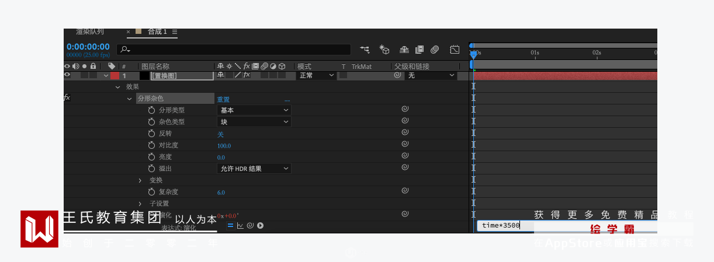Open the composition mini-flowchart icon
Image resolution: width=714 pixels, height=262 pixels.
365,50
